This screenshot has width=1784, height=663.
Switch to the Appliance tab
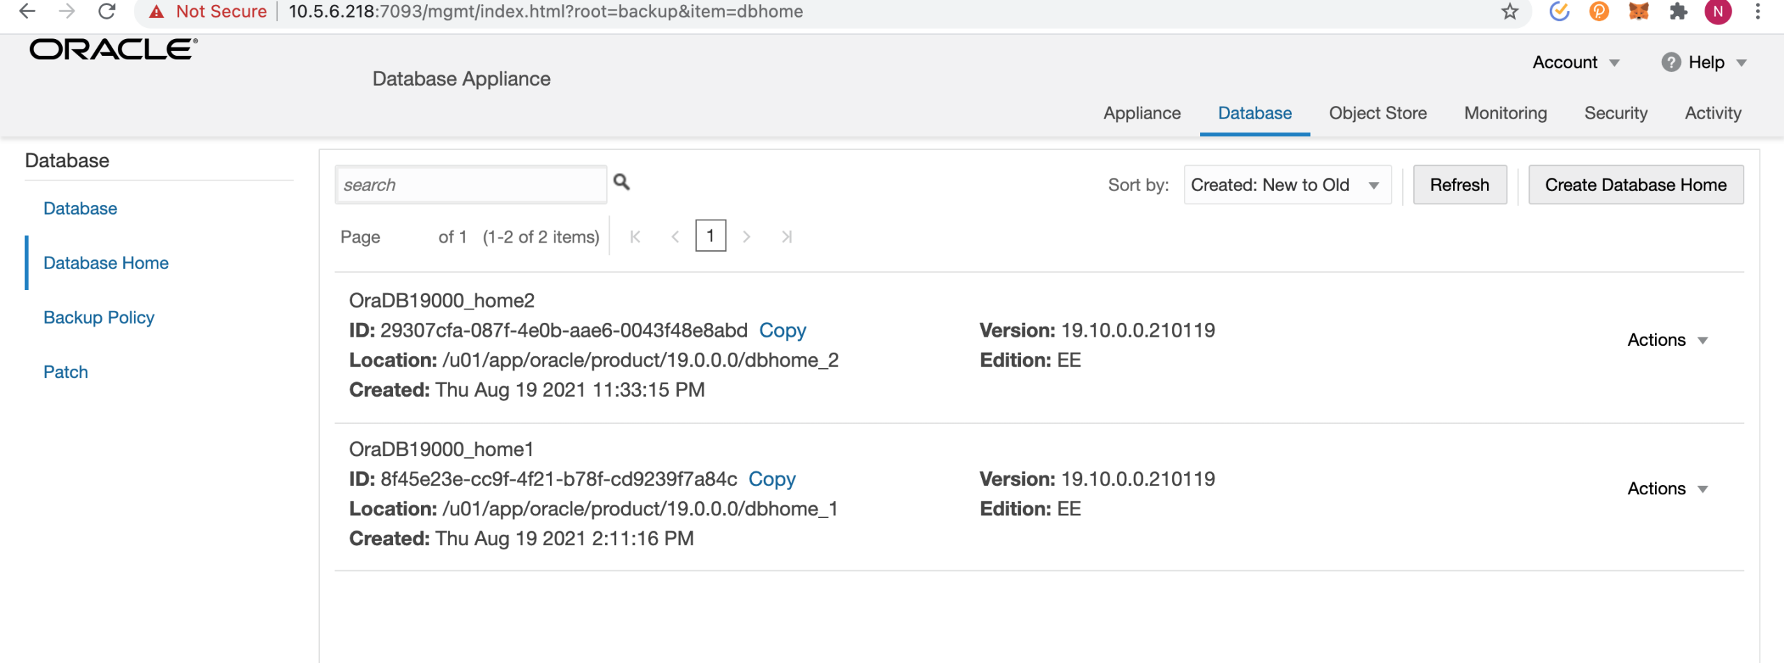pyautogui.click(x=1141, y=113)
